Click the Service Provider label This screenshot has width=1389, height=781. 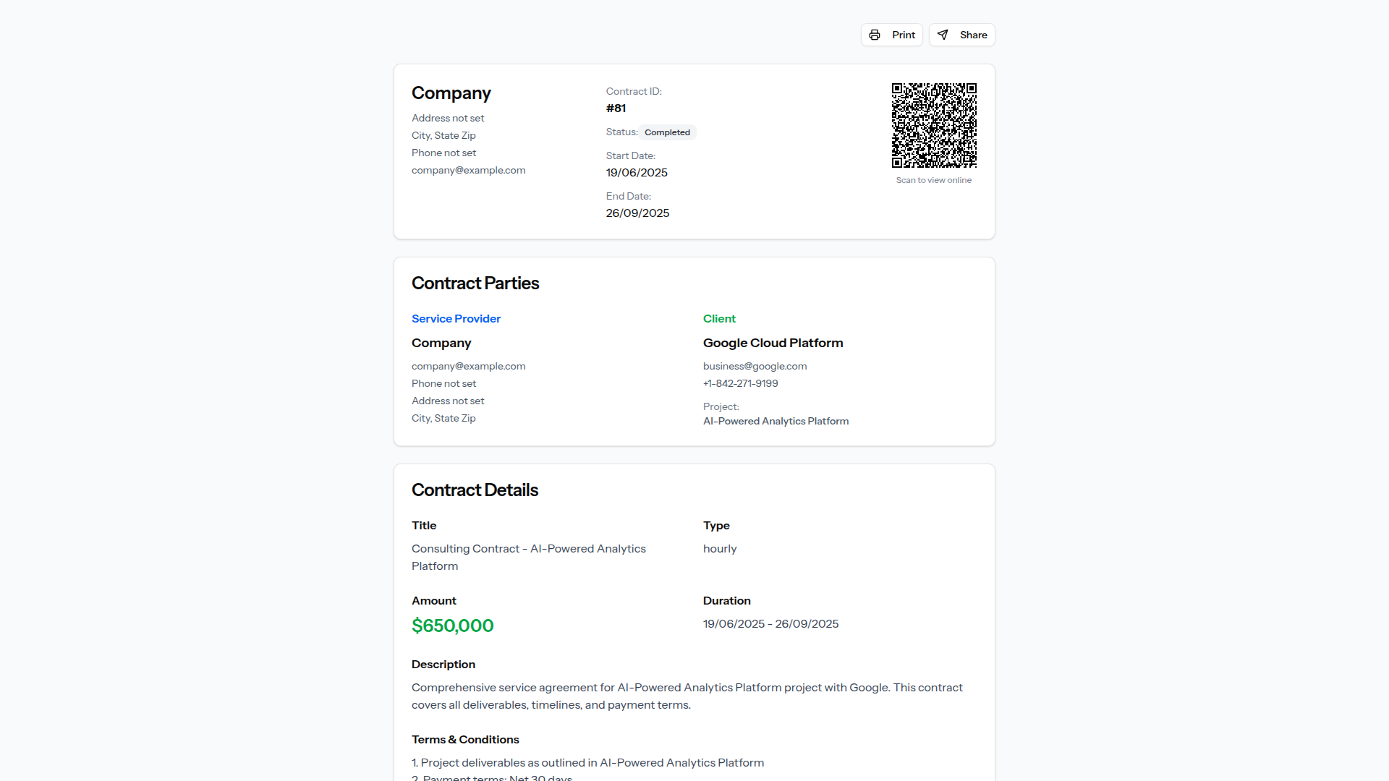(x=456, y=319)
